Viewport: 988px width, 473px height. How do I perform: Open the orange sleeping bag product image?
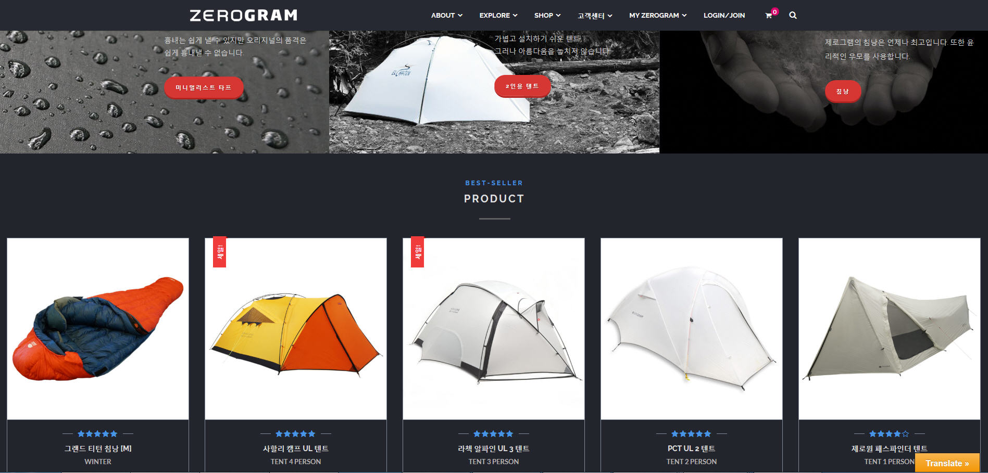(x=98, y=329)
